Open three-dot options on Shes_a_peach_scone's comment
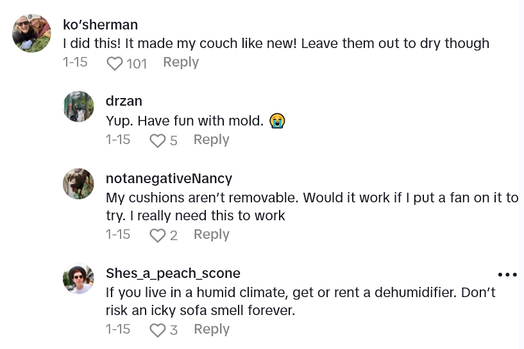524x349 pixels. click(x=507, y=275)
